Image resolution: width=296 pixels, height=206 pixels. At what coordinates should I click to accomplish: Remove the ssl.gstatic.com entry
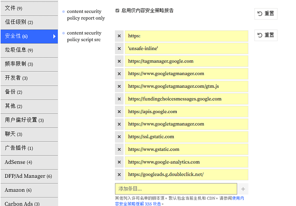click(119, 137)
